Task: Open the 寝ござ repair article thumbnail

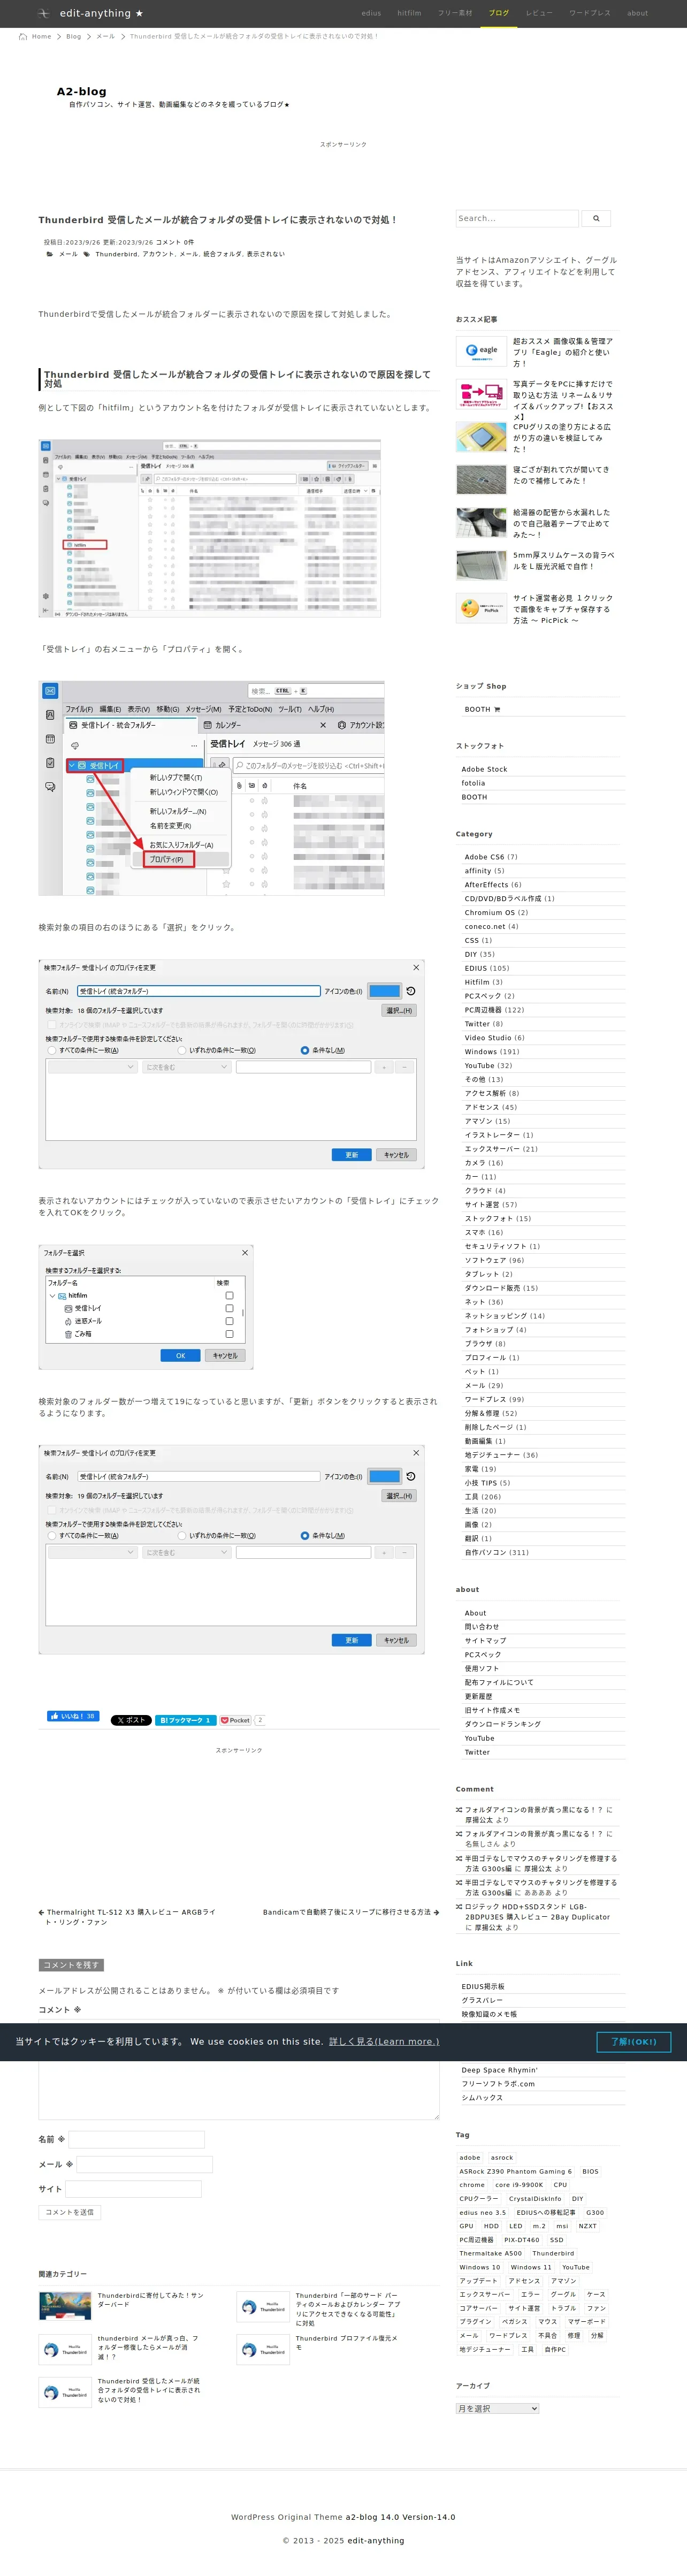Action: pos(481,479)
